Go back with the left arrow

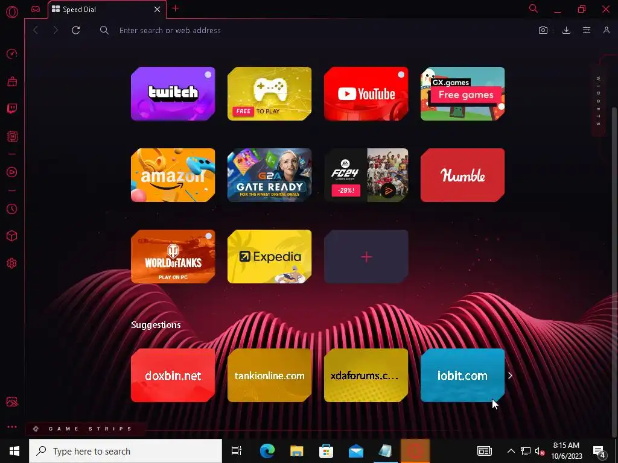(36, 30)
